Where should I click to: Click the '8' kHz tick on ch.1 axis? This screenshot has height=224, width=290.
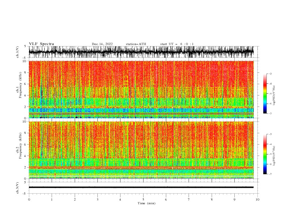click(25, 72)
